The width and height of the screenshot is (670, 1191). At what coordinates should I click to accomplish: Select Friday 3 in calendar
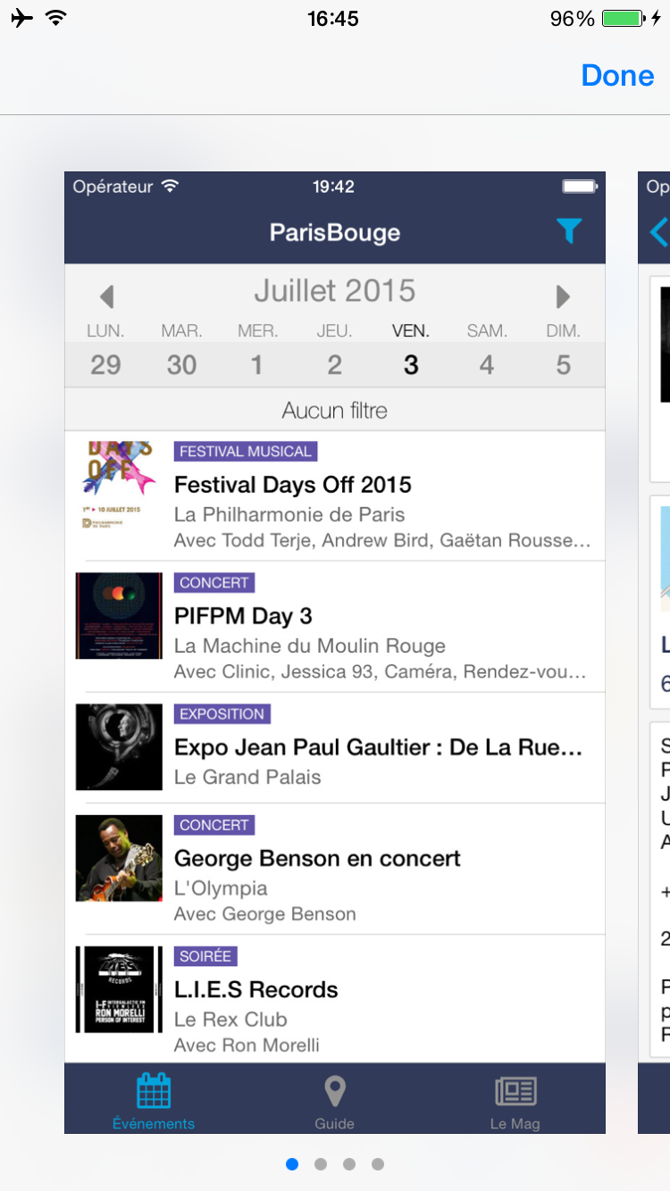[411, 364]
